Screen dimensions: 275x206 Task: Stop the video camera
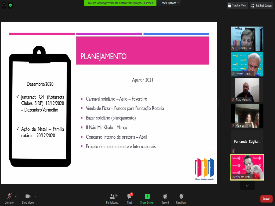tap(28, 198)
